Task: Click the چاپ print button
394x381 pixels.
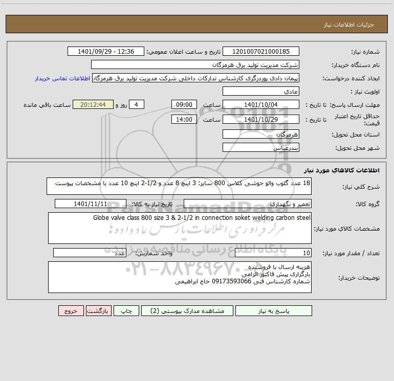Action: (x=126, y=311)
